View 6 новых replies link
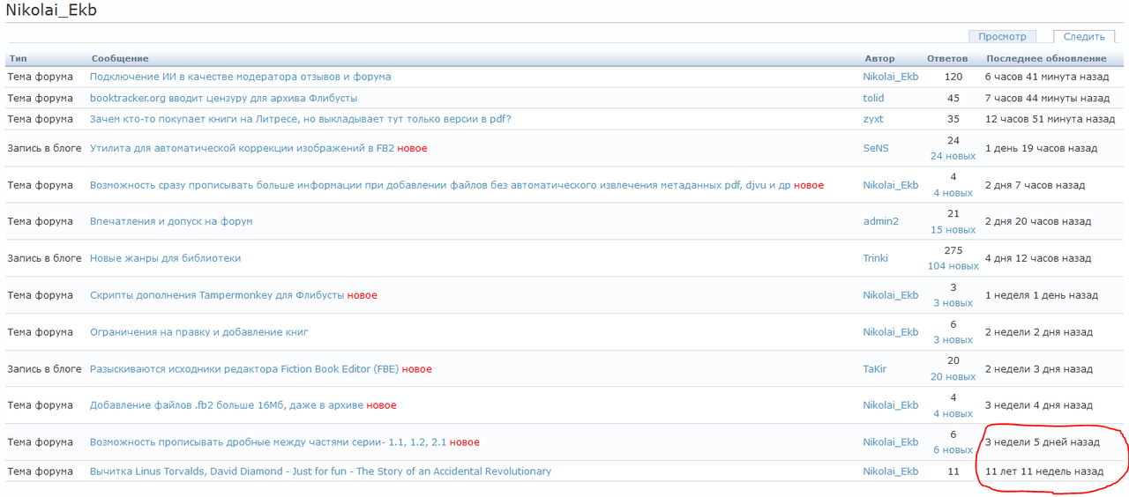 [x=953, y=450]
